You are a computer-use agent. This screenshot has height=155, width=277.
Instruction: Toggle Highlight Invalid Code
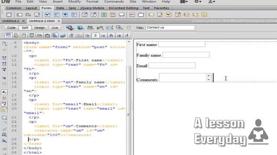pos(4,98)
